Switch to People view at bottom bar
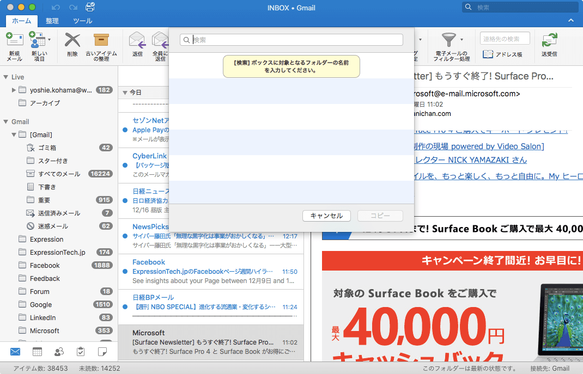 [x=59, y=351]
